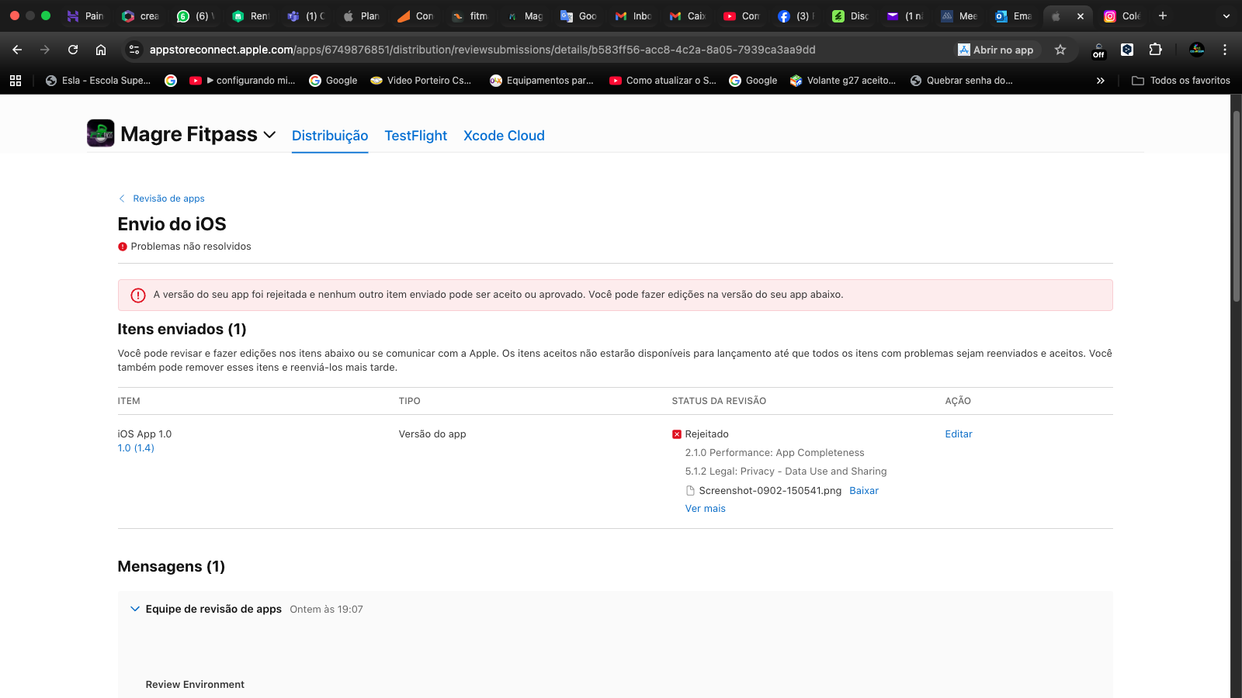
Task: Download the screenshot via Baixar link
Action: pyautogui.click(x=864, y=491)
